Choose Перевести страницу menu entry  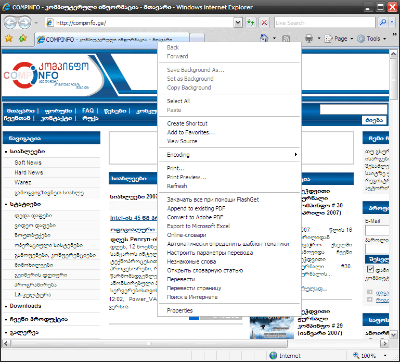tap(194, 288)
